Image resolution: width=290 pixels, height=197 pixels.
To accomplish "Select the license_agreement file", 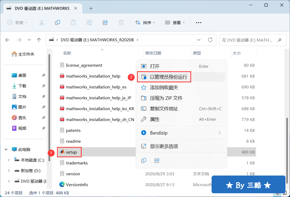I will [81, 65].
